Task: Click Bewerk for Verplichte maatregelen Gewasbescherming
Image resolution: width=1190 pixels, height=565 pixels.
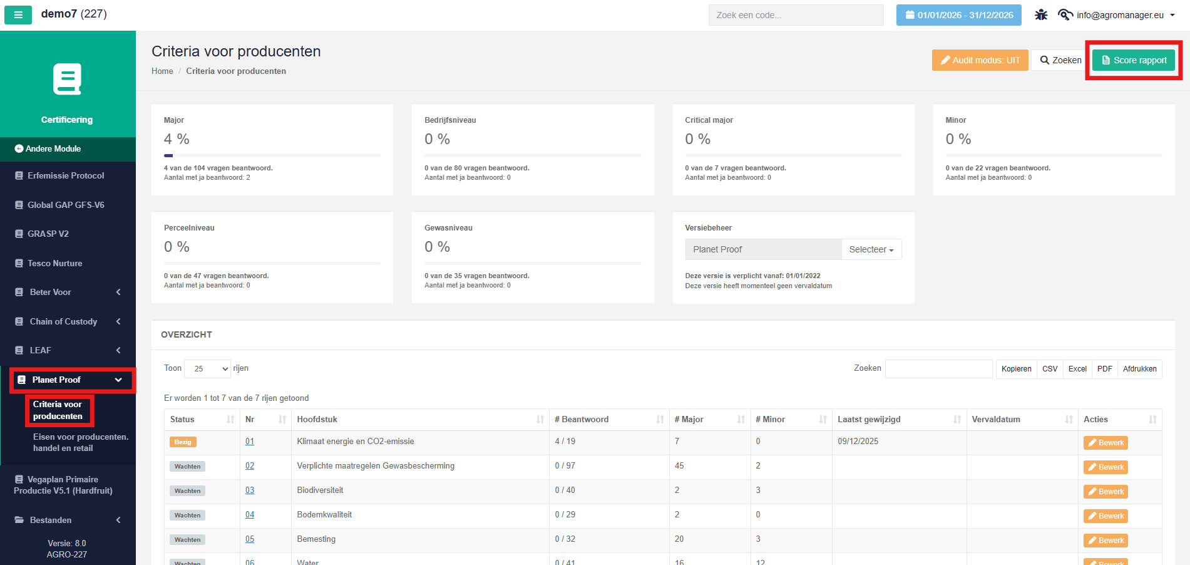Action: [x=1105, y=467]
